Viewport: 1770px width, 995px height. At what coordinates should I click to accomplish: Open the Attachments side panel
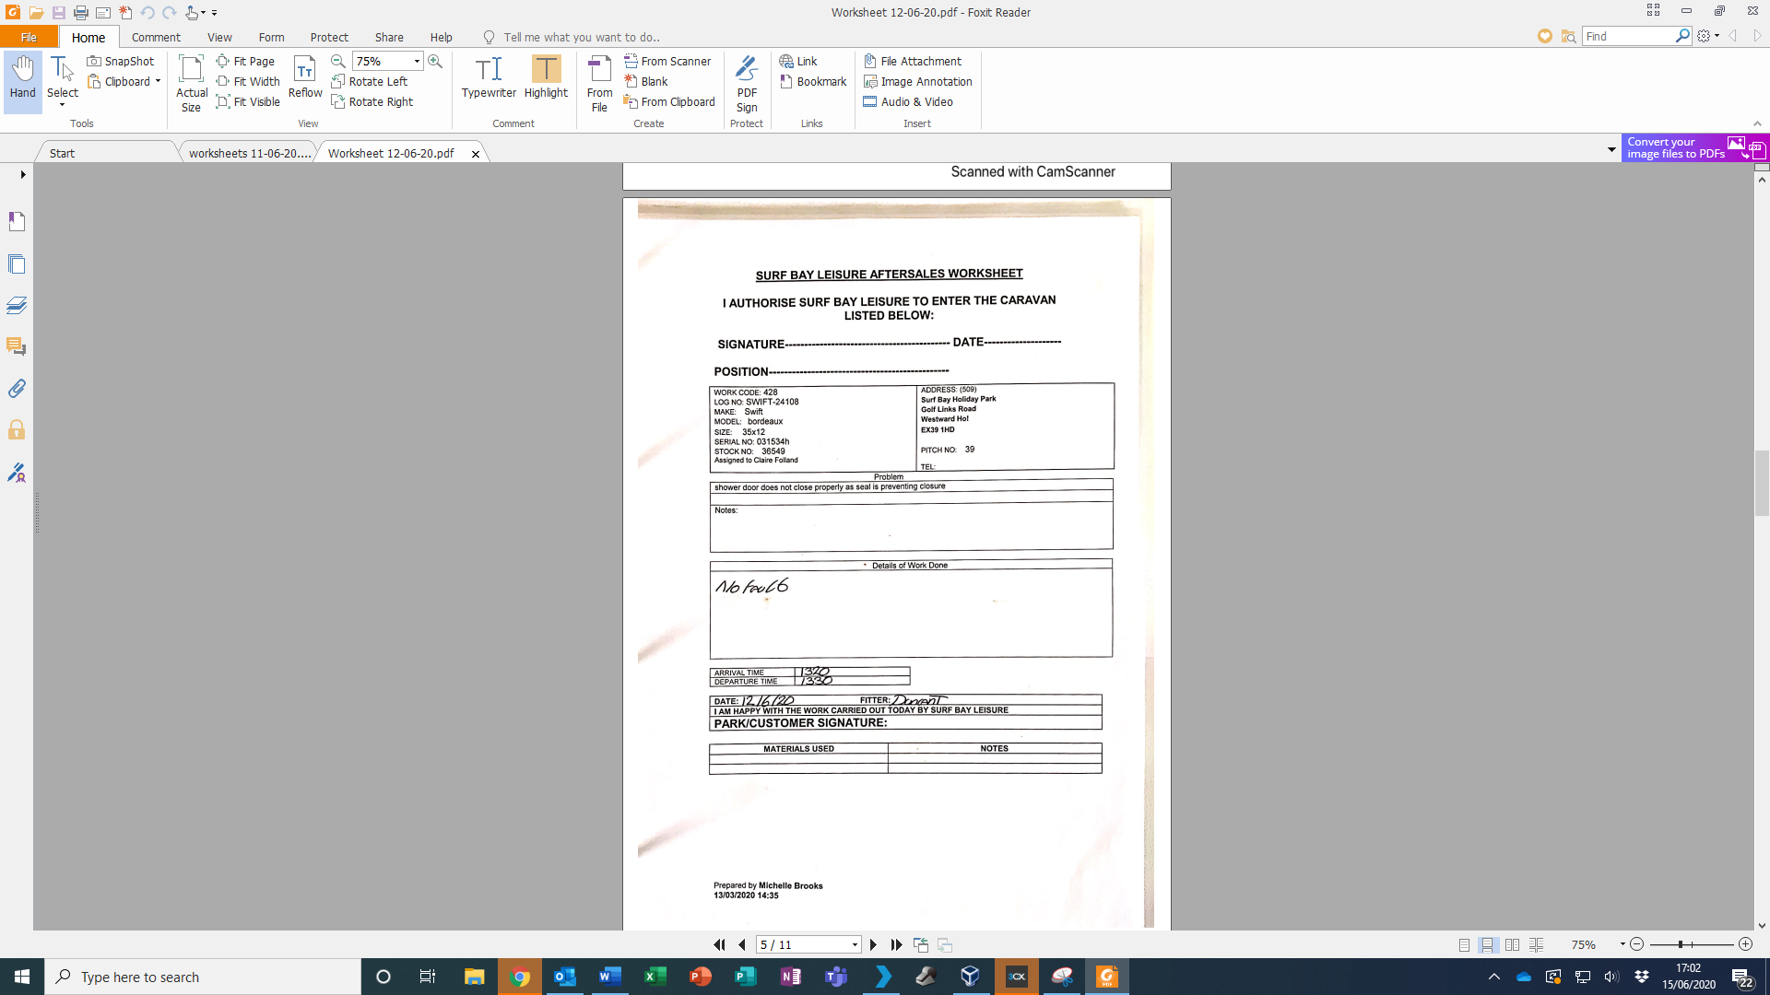coord(17,388)
